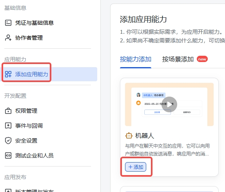This screenshot has height=192, width=225.
Task: Click the 添加应用能力 grid-plus icon
Action: click(x=8, y=74)
